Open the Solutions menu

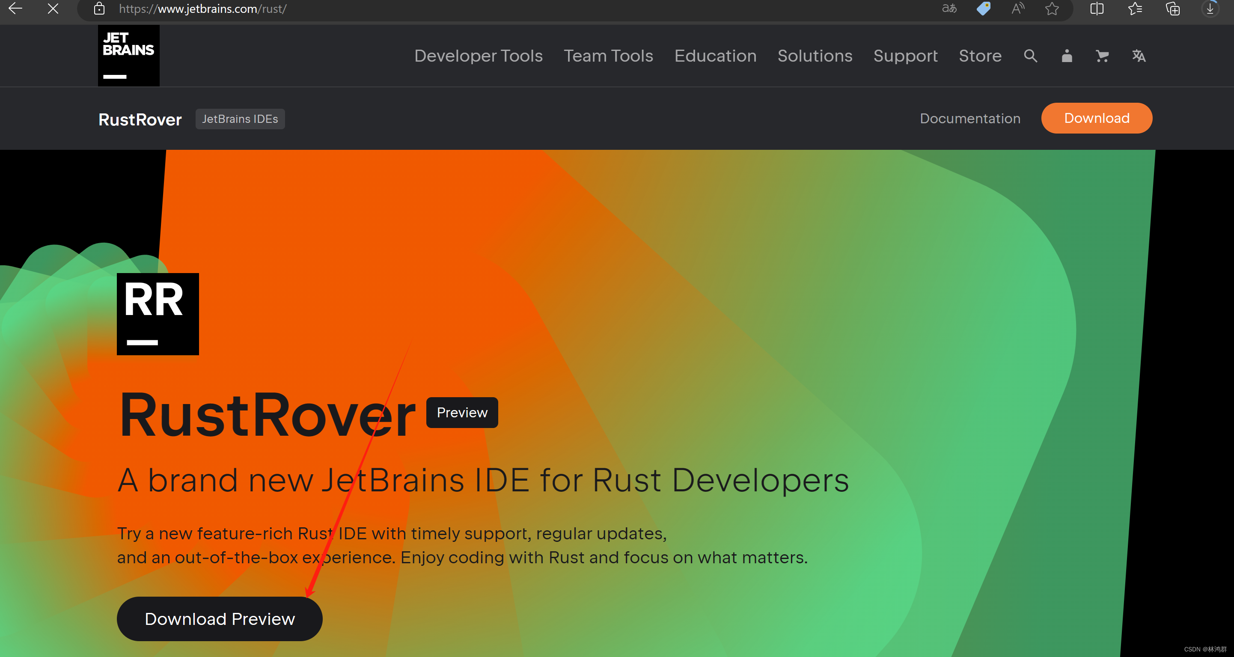[x=815, y=56]
